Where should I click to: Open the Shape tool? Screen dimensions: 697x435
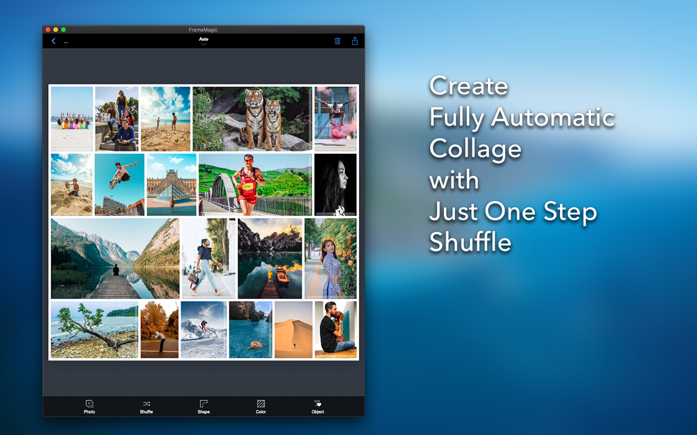tap(204, 406)
